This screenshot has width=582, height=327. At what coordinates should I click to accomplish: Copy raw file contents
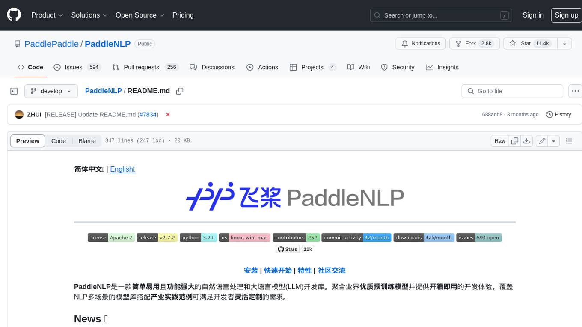(515, 141)
